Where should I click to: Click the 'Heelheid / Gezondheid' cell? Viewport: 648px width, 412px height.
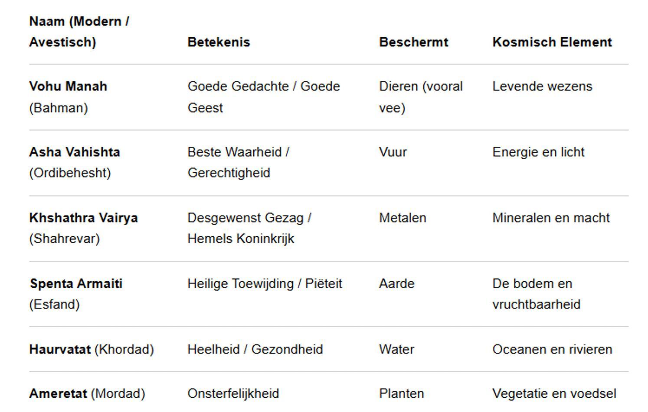point(255,349)
